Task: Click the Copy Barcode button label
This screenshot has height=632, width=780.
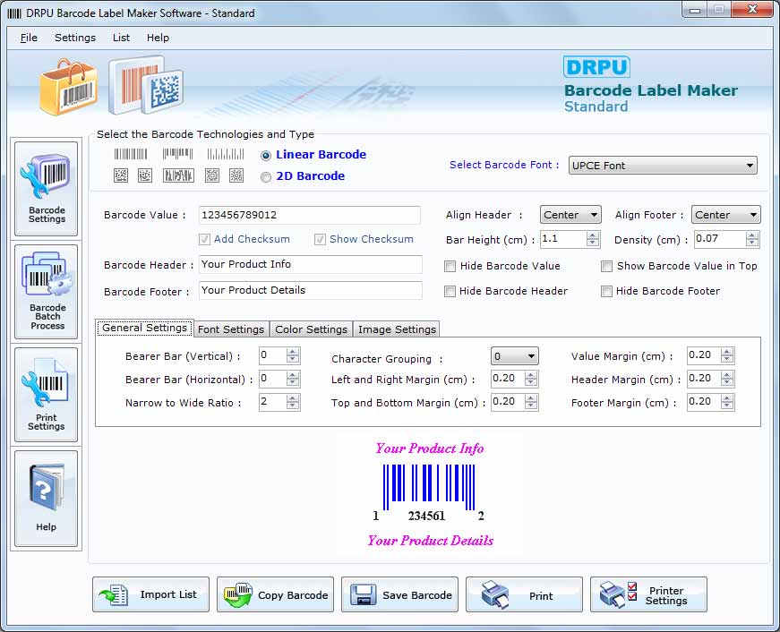Action: (293, 595)
